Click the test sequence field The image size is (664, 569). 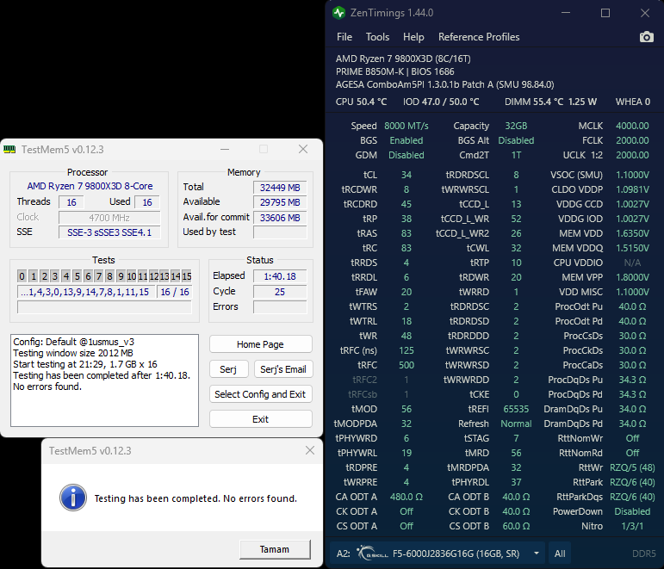pyautogui.click(x=85, y=292)
